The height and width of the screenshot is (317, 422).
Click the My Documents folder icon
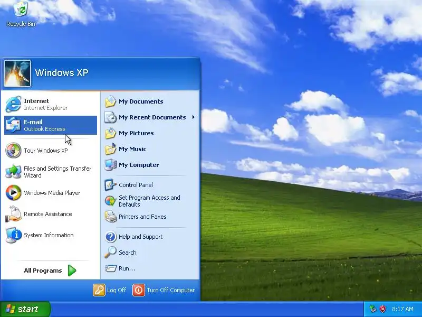(x=110, y=101)
